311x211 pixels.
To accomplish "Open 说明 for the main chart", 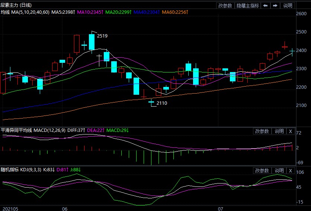I will click(288, 6).
